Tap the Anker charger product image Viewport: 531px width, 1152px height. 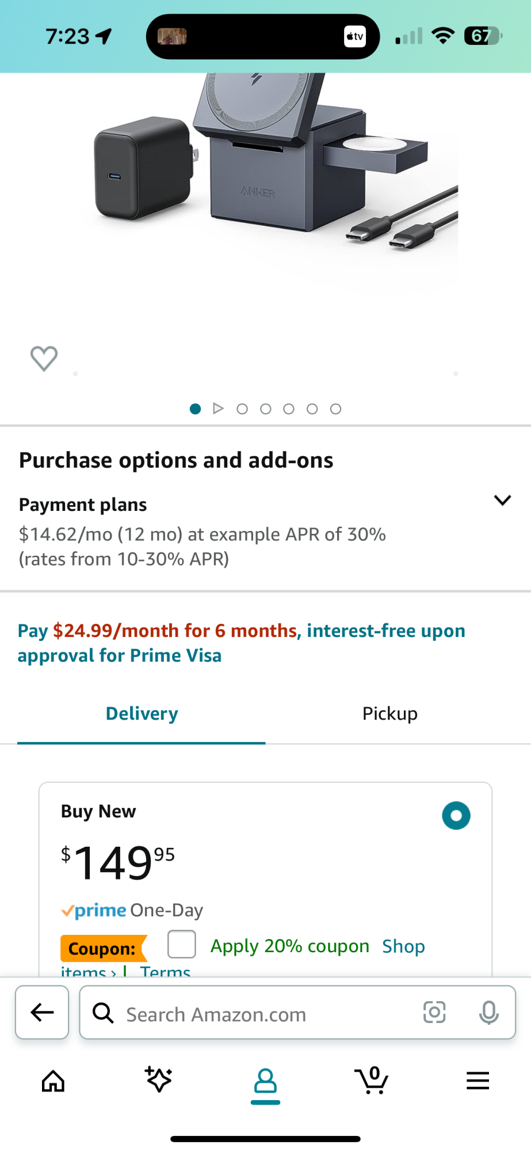[270, 173]
